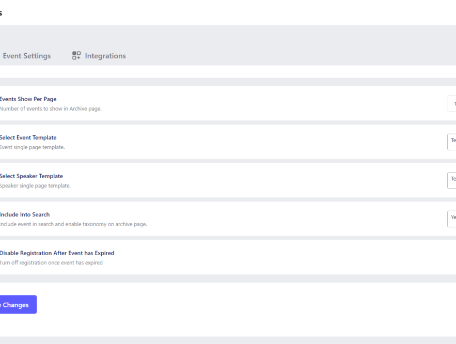Select the Event Settings tab
The image size is (456, 344).
[x=27, y=55]
